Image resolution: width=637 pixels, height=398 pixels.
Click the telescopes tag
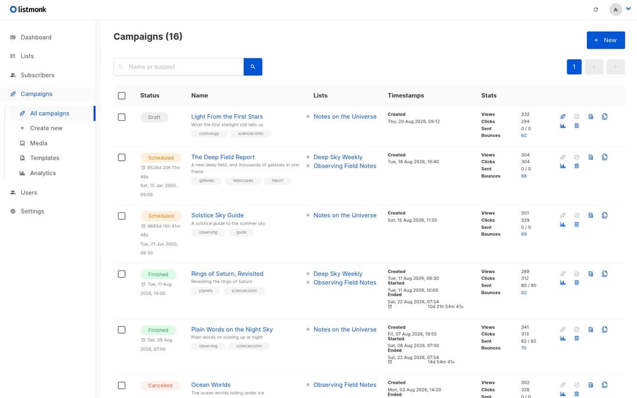tap(243, 180)
